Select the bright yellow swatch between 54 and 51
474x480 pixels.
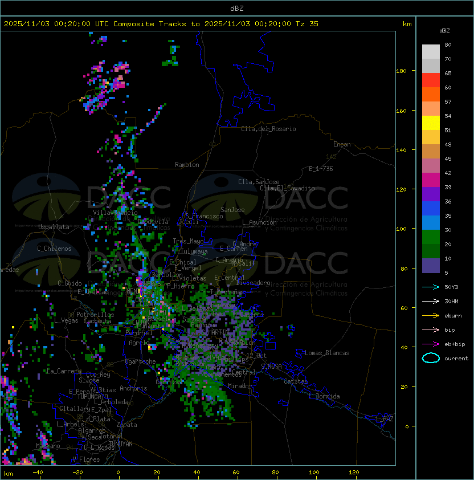pos(431,123)
